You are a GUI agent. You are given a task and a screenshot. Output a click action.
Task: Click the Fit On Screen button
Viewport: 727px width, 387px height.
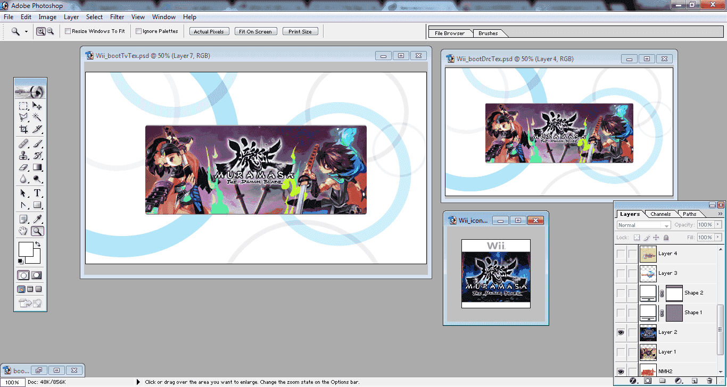(255, 31)
